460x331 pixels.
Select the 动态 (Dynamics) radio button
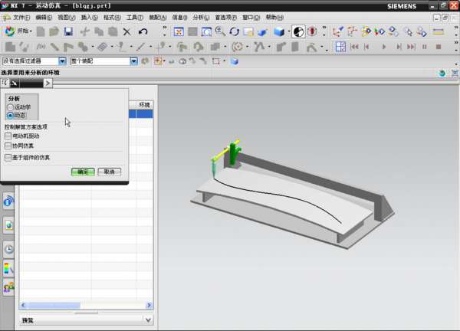tap(10, 116)
